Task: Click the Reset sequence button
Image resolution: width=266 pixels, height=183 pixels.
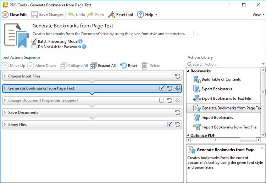Action: click(128, 66)
